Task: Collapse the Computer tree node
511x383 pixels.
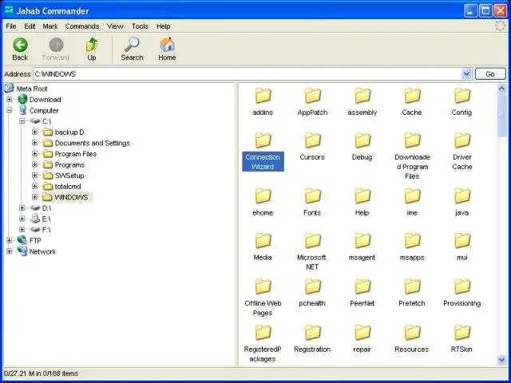Action: click(x=10, y=110)
